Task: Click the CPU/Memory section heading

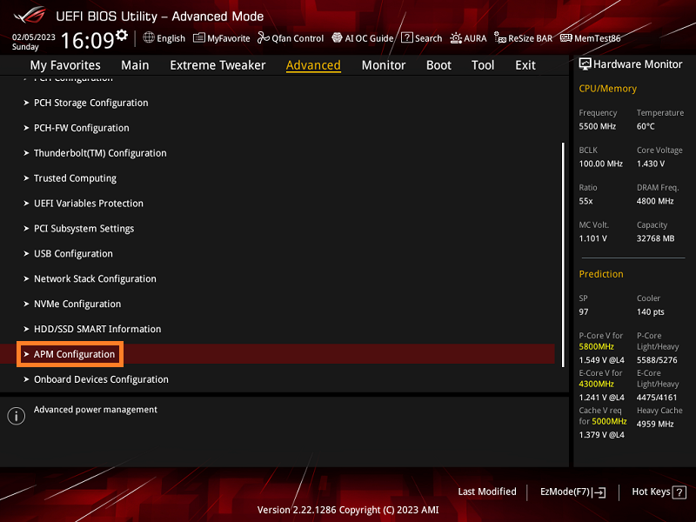Action: (x=607, y=89)
